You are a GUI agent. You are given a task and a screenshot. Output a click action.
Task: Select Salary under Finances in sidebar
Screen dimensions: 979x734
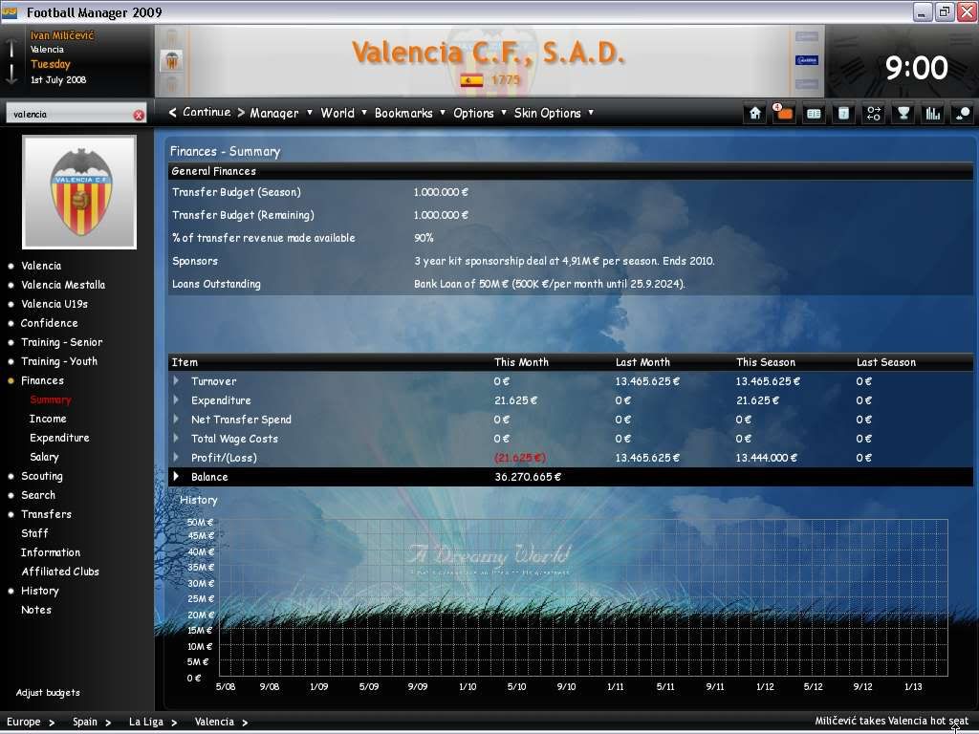(x=44, y=457)
